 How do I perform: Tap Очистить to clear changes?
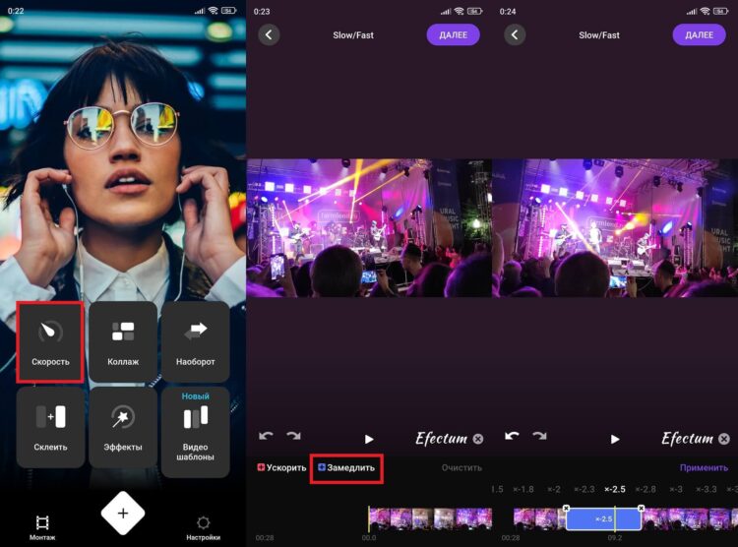[461, 468]
